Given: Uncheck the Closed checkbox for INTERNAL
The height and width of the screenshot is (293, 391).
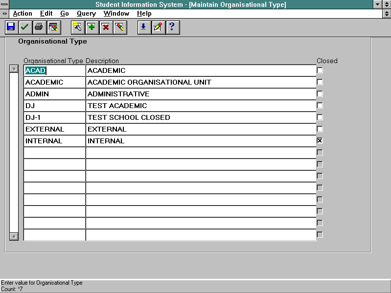Looking at the screenshot, I should coord(320,141).
